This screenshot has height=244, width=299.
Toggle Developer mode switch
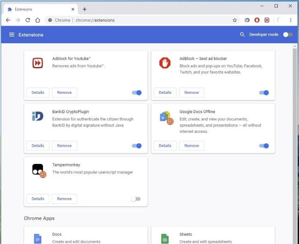[288, 35]
